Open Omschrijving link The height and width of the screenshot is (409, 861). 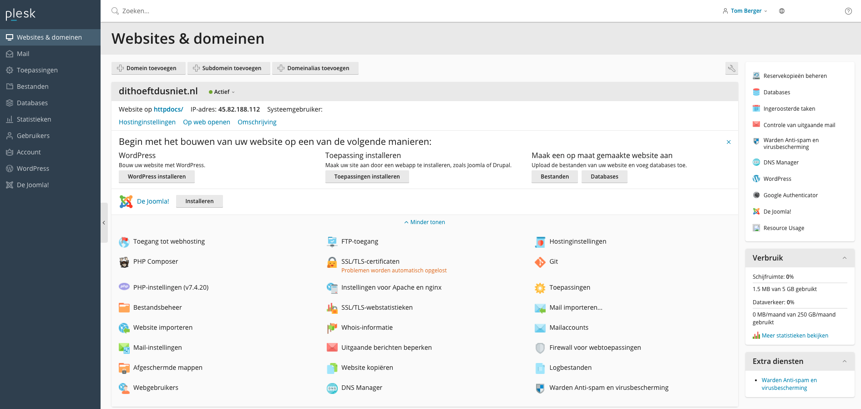tap(257, 122)
